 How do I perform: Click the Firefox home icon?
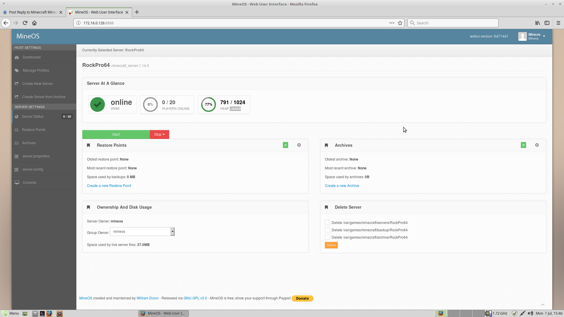click(34, 23)
